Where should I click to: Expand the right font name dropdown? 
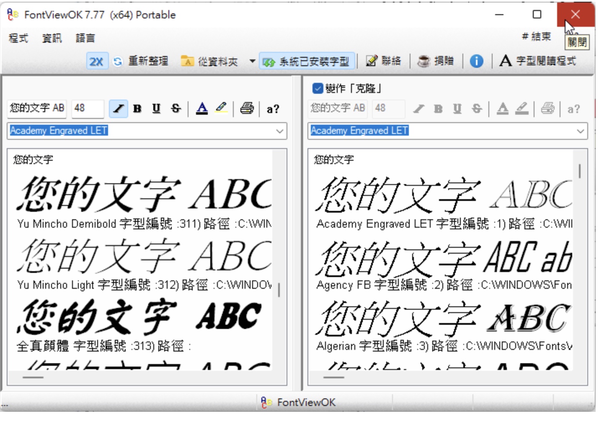[581, 131]
